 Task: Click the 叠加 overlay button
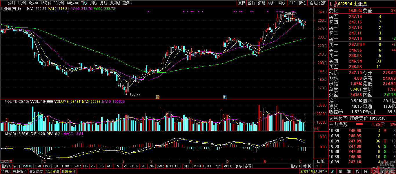pos(251,3)
